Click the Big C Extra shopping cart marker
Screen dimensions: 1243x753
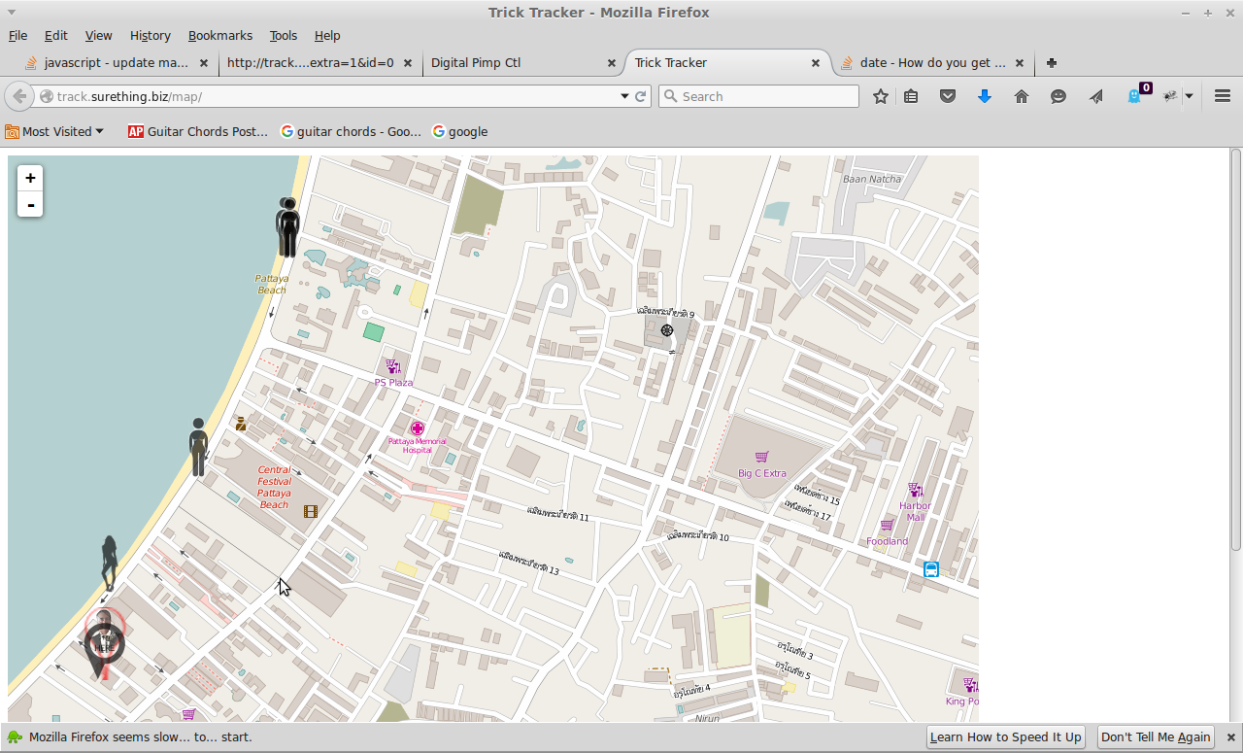click(x=762, y=457)
